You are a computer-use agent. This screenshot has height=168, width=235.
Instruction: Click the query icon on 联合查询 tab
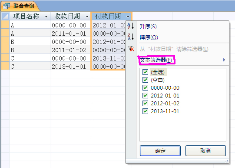pyautogui.click(x=7, y=6)
